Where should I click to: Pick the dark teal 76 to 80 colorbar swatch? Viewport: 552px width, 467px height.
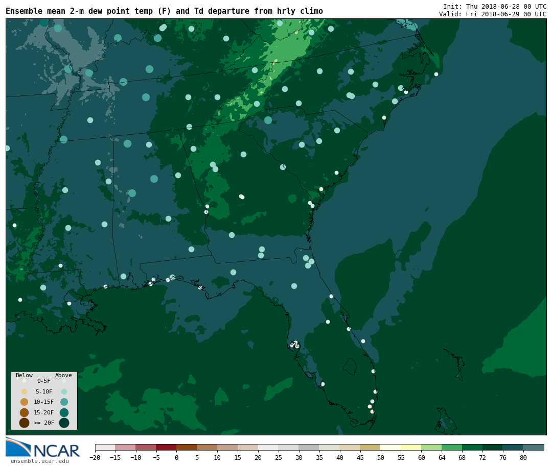tap(513, 447)
